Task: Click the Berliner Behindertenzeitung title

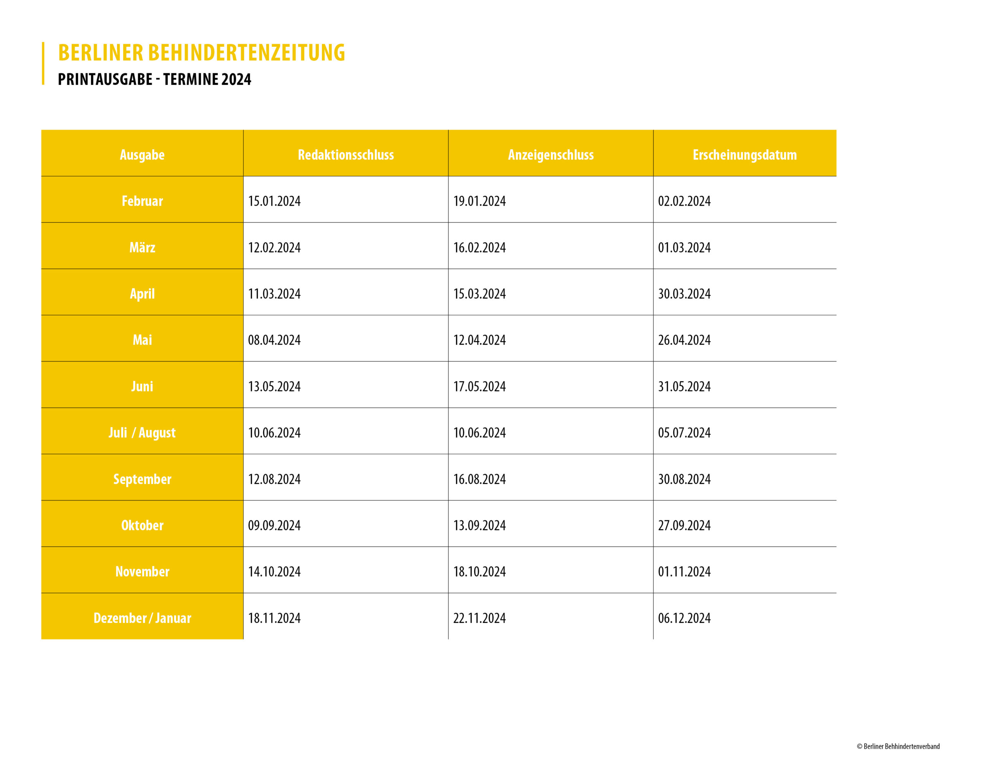Action: pyautogui.click(x=201, y=53)
